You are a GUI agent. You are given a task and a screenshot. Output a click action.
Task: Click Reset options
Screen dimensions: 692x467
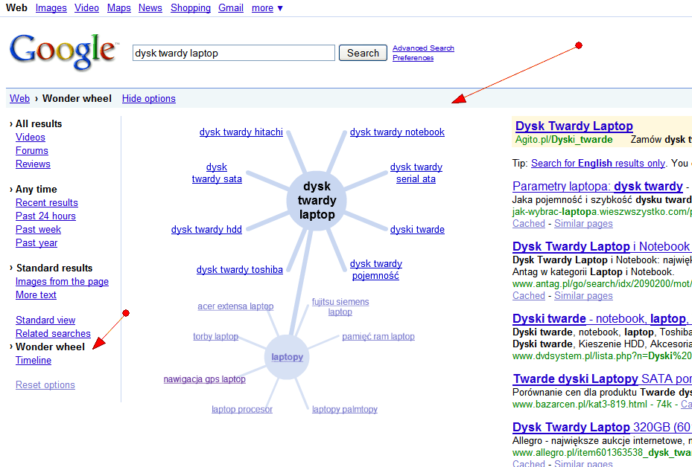click(45, 384)
